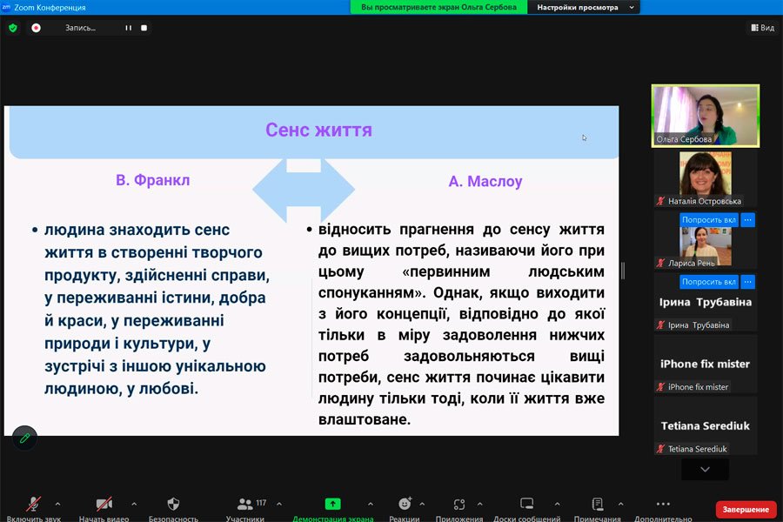Expand screen share options arrow

click(370, 504)
